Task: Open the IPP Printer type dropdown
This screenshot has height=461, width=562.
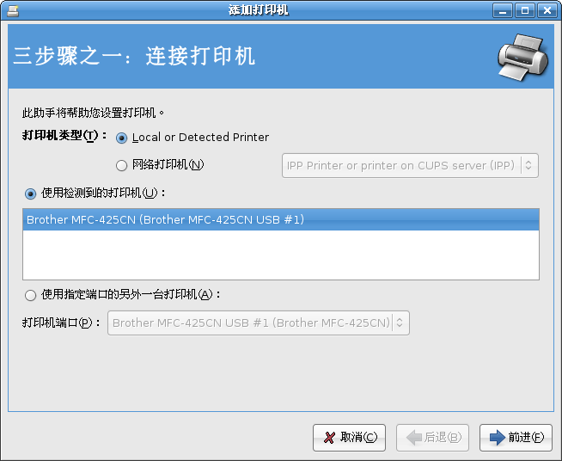Action: coord(410,165)
